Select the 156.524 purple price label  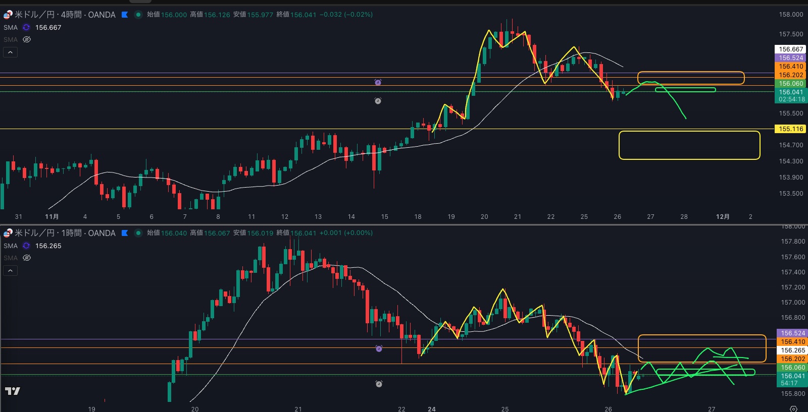[x=790, y=58]
